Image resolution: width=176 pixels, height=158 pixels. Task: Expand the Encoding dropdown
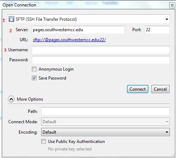(106, 132)
